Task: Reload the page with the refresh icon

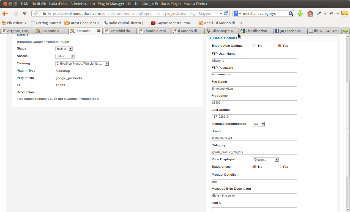Action: tap(226, 13)
